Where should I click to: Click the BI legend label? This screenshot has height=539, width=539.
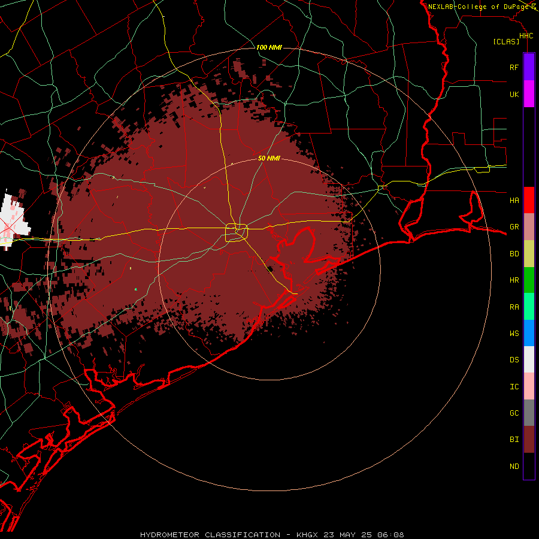pos(514,440)
